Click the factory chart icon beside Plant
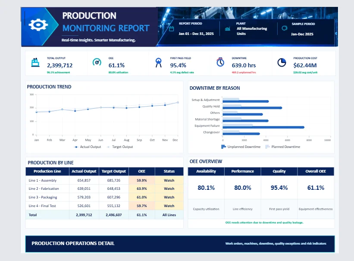The height and width of the screenshot is (261, 354). click(228, 29)
